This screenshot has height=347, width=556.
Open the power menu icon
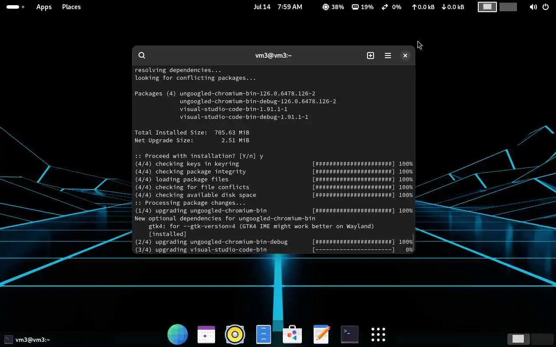click(546, 7)
